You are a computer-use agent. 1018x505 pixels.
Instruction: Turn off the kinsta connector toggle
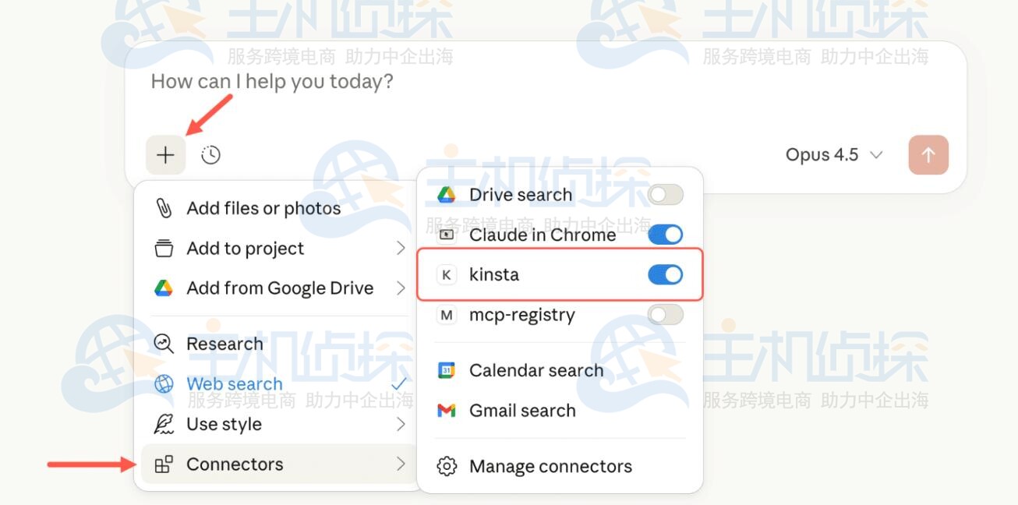[665, 274]
